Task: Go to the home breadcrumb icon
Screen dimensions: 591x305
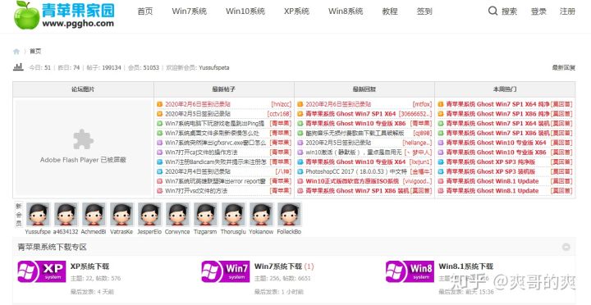Action: (16, 51)
